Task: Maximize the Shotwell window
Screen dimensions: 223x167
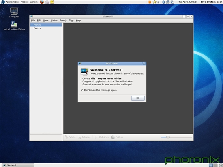Action: [188, 17]
